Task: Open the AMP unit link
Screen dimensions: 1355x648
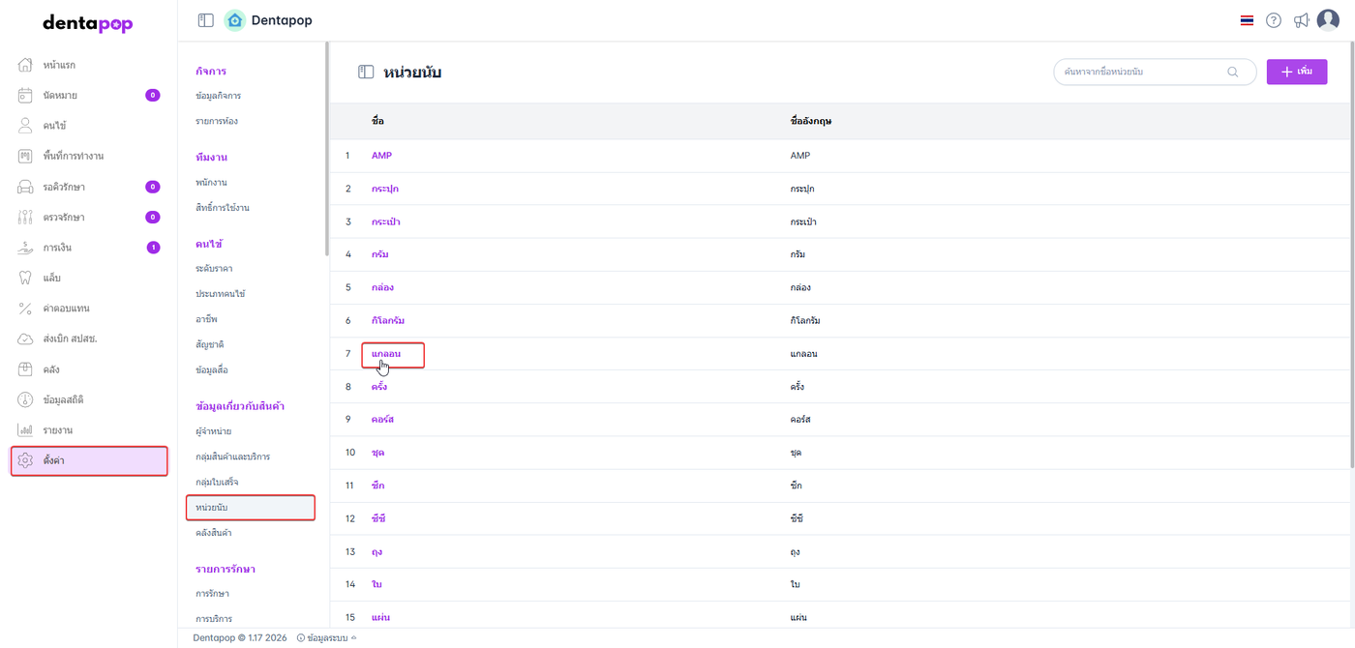Action: 381,155
